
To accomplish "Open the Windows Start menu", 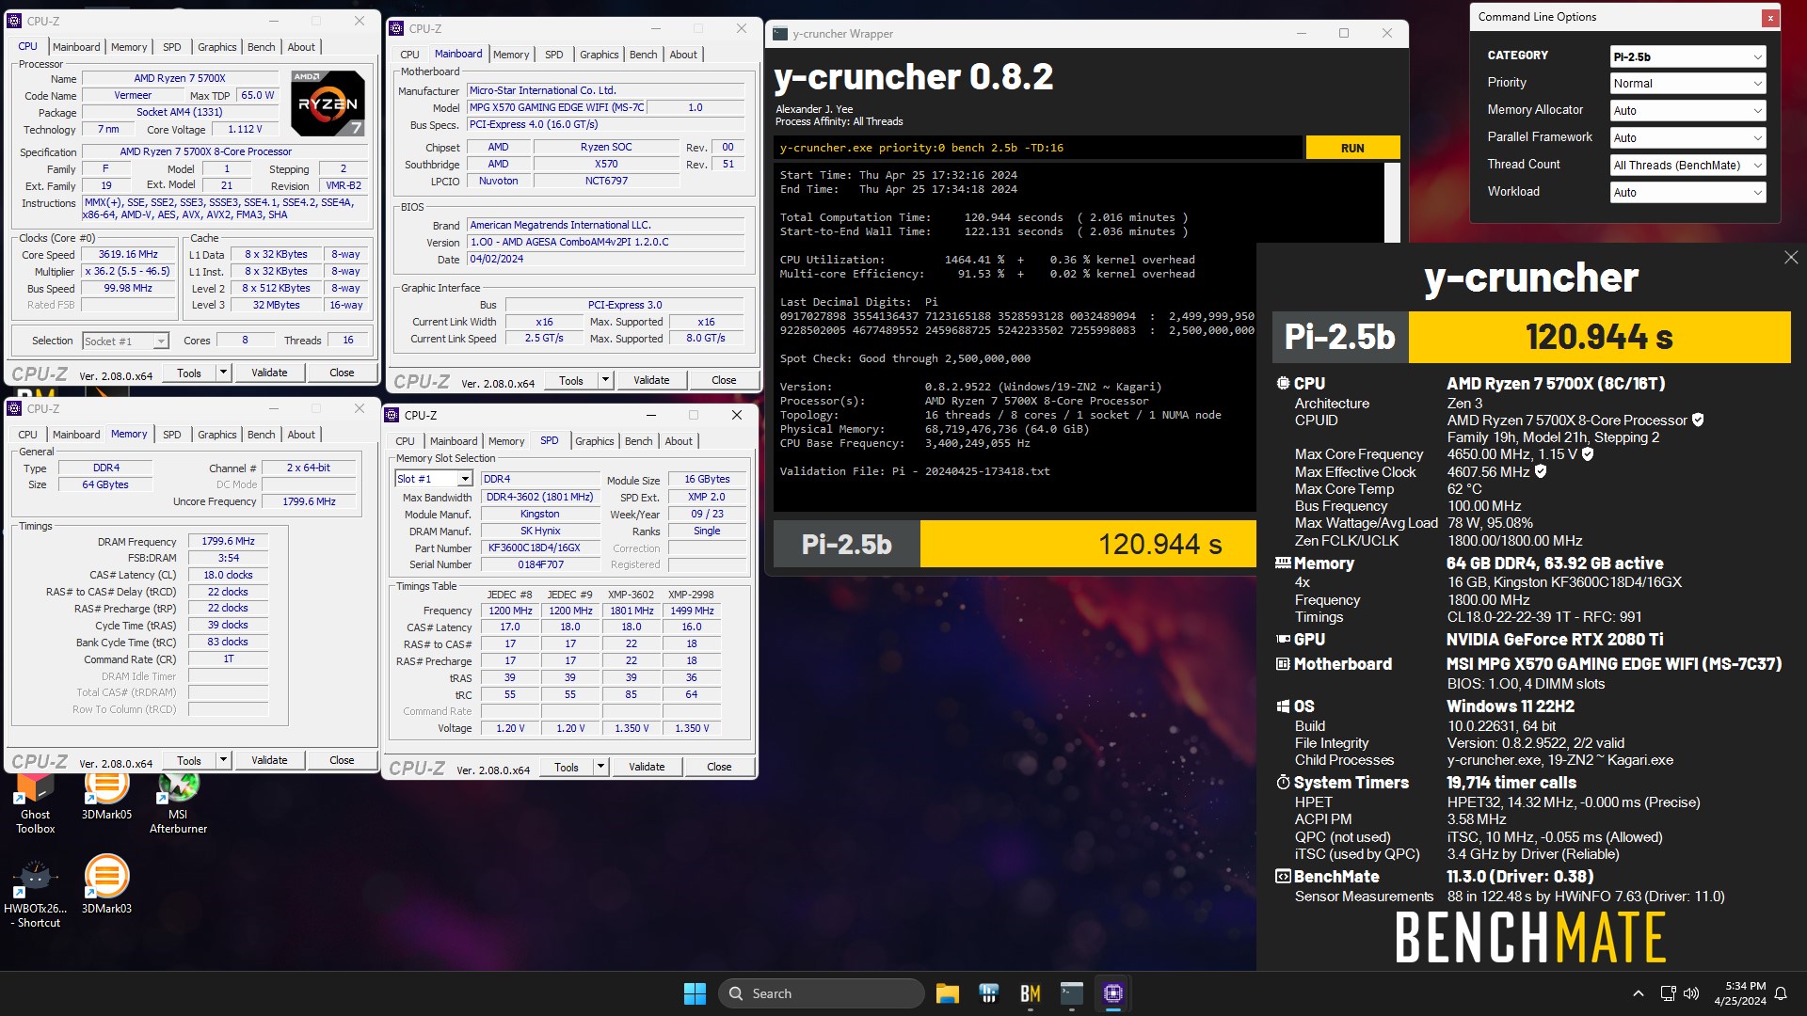I will [695, 993].
